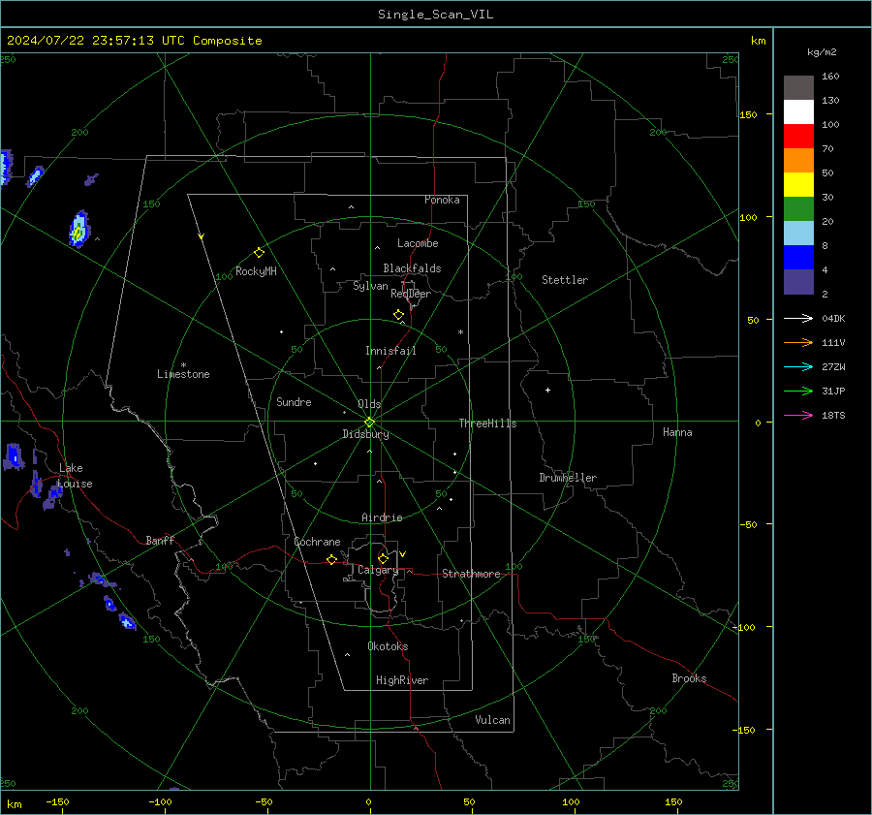The image size is (872, 815).
Task: Click the Strathmore town label
Action: click(471, 574)
